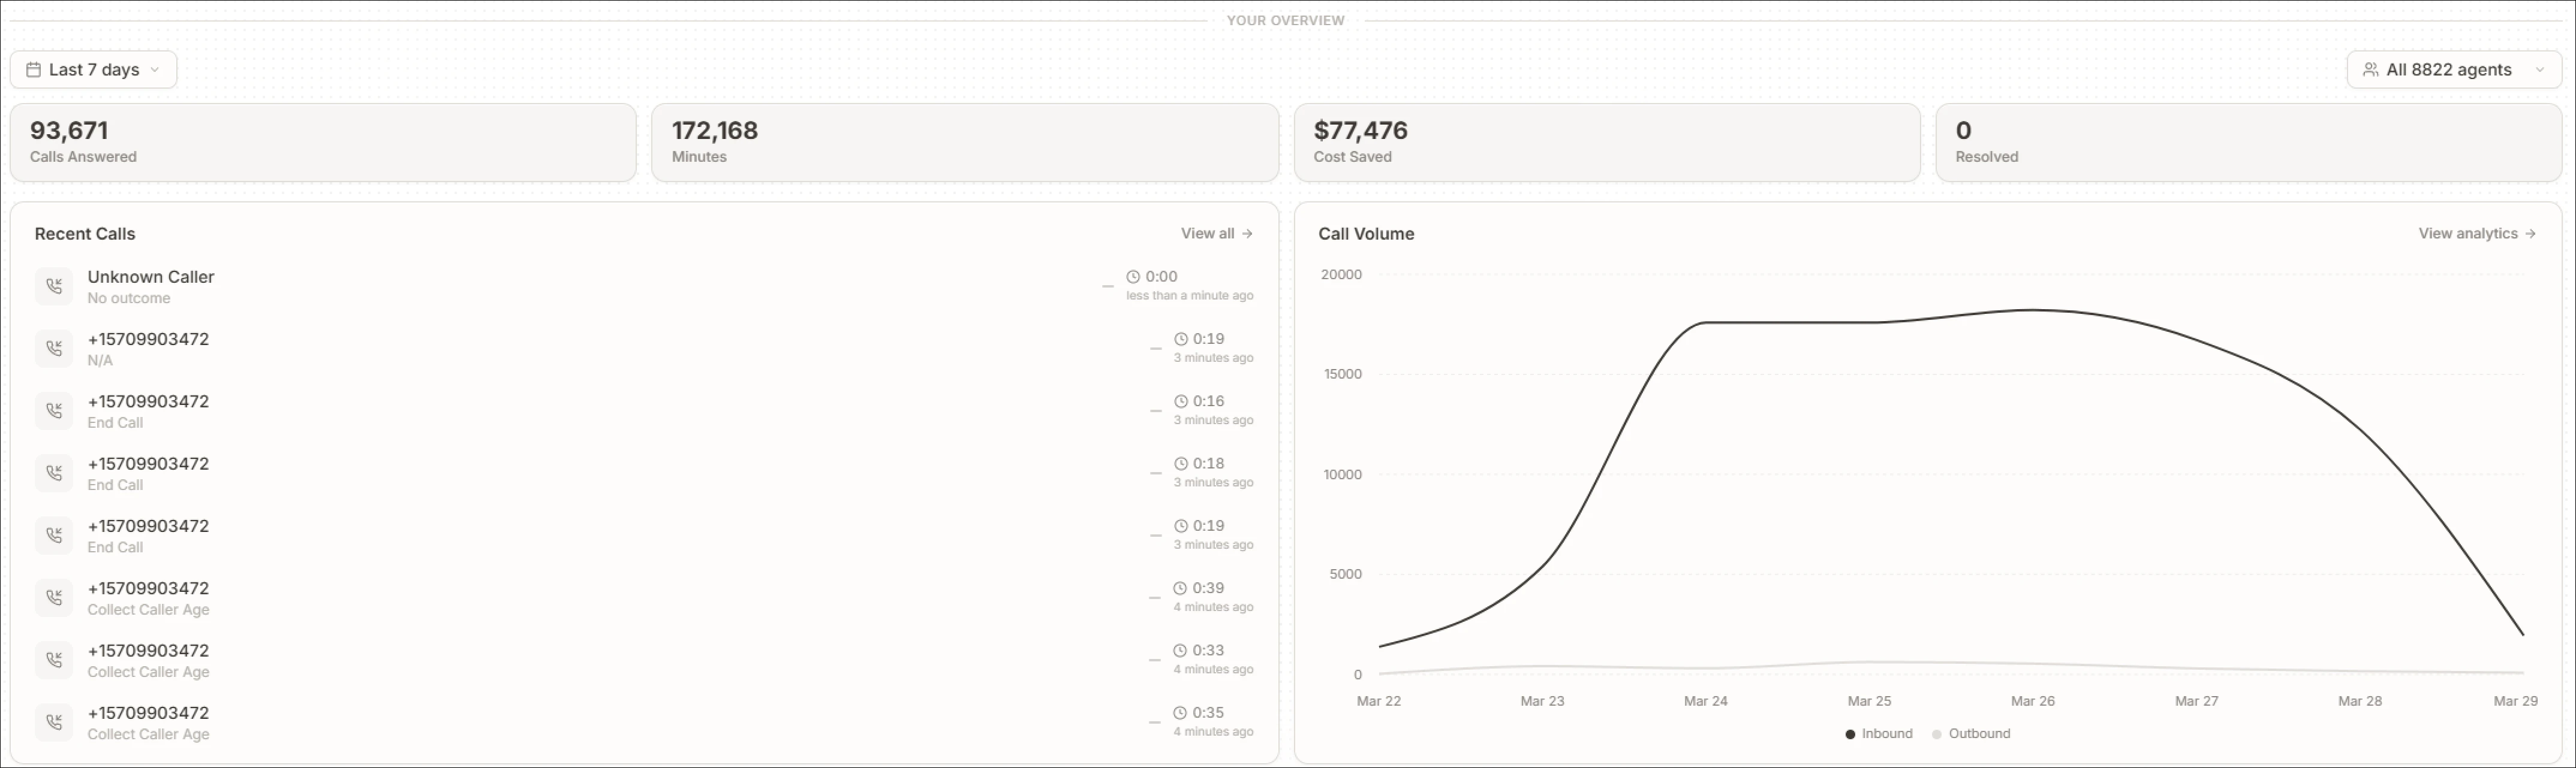
Task: Open the View all recent calls link
Action: 1208,234
